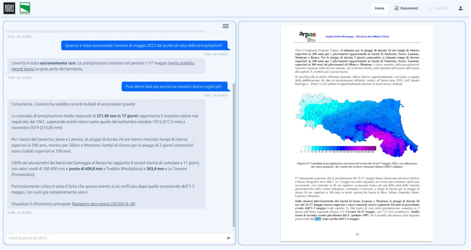Viewport: 471px width, 250px height.
Task: Open the user profile icon
Action: [x=460, y=8]
